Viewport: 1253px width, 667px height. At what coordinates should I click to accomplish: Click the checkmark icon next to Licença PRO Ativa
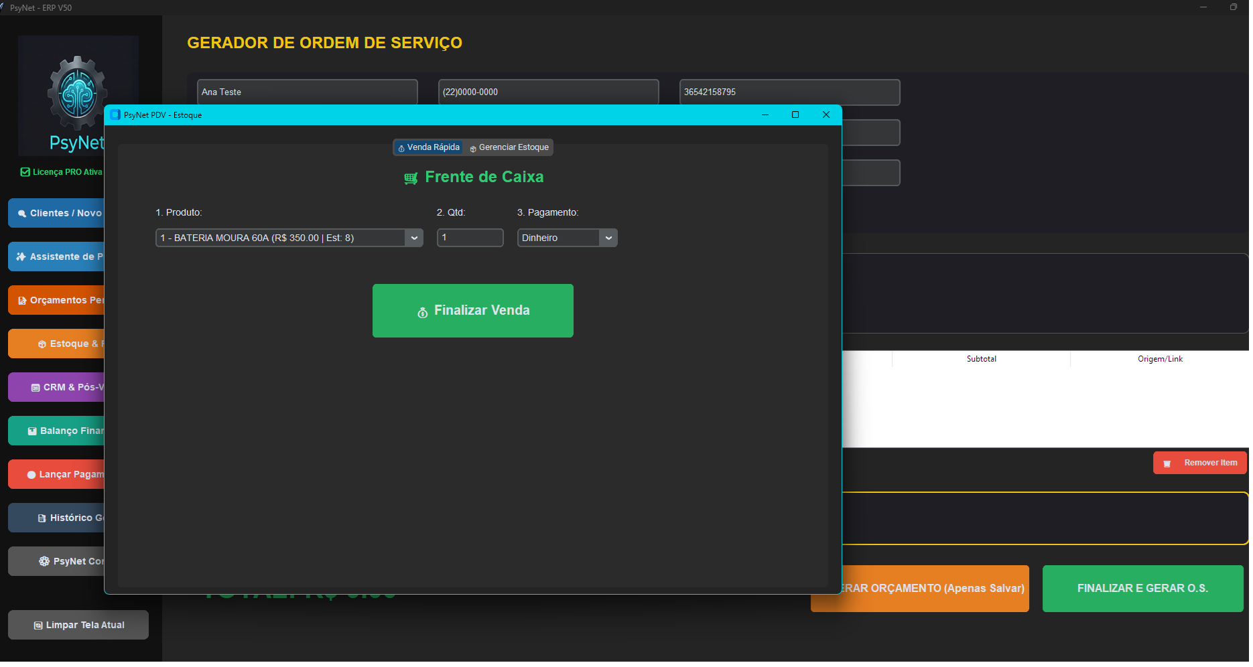[25, 171]
